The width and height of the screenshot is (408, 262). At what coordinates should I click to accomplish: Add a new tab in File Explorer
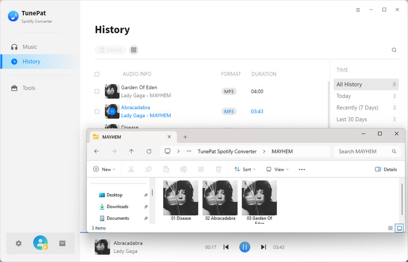tap(185, 137)
